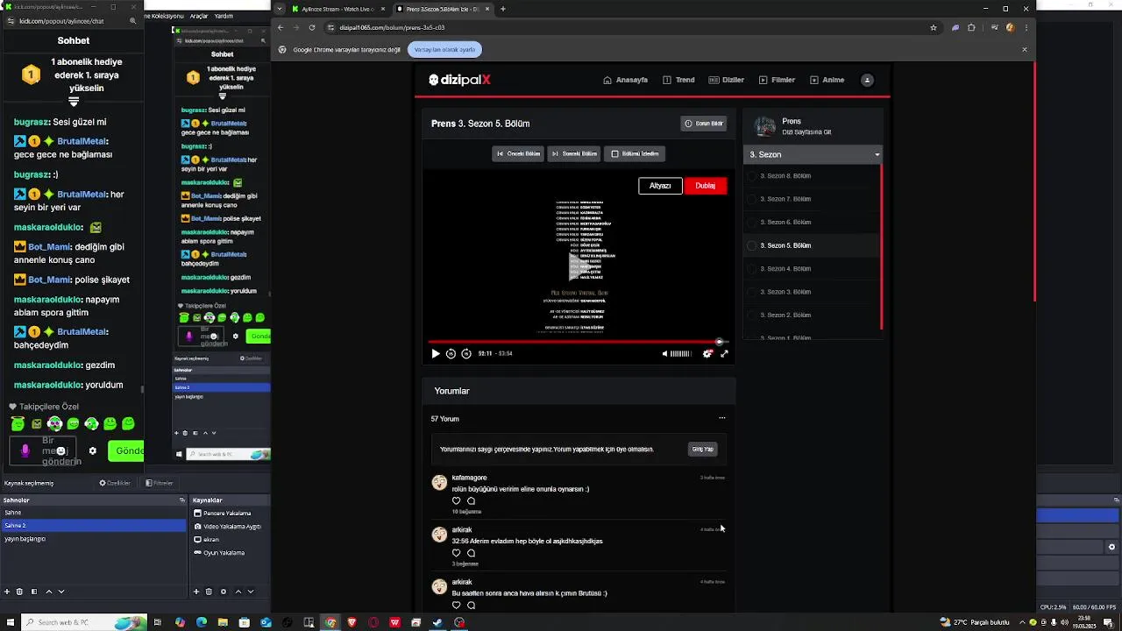The width and height of the screenshot is (1122, 631).
Task: Go to previous episode Önceki Bölüm
Action: pyautogui.click(x=518, y=153)
